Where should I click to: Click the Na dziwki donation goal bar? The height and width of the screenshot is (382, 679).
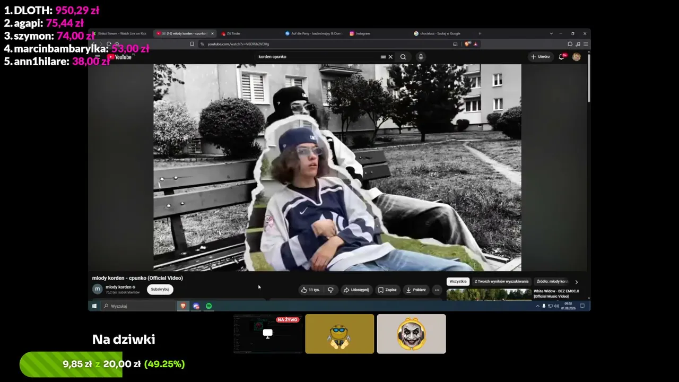[x=102, y=364]
